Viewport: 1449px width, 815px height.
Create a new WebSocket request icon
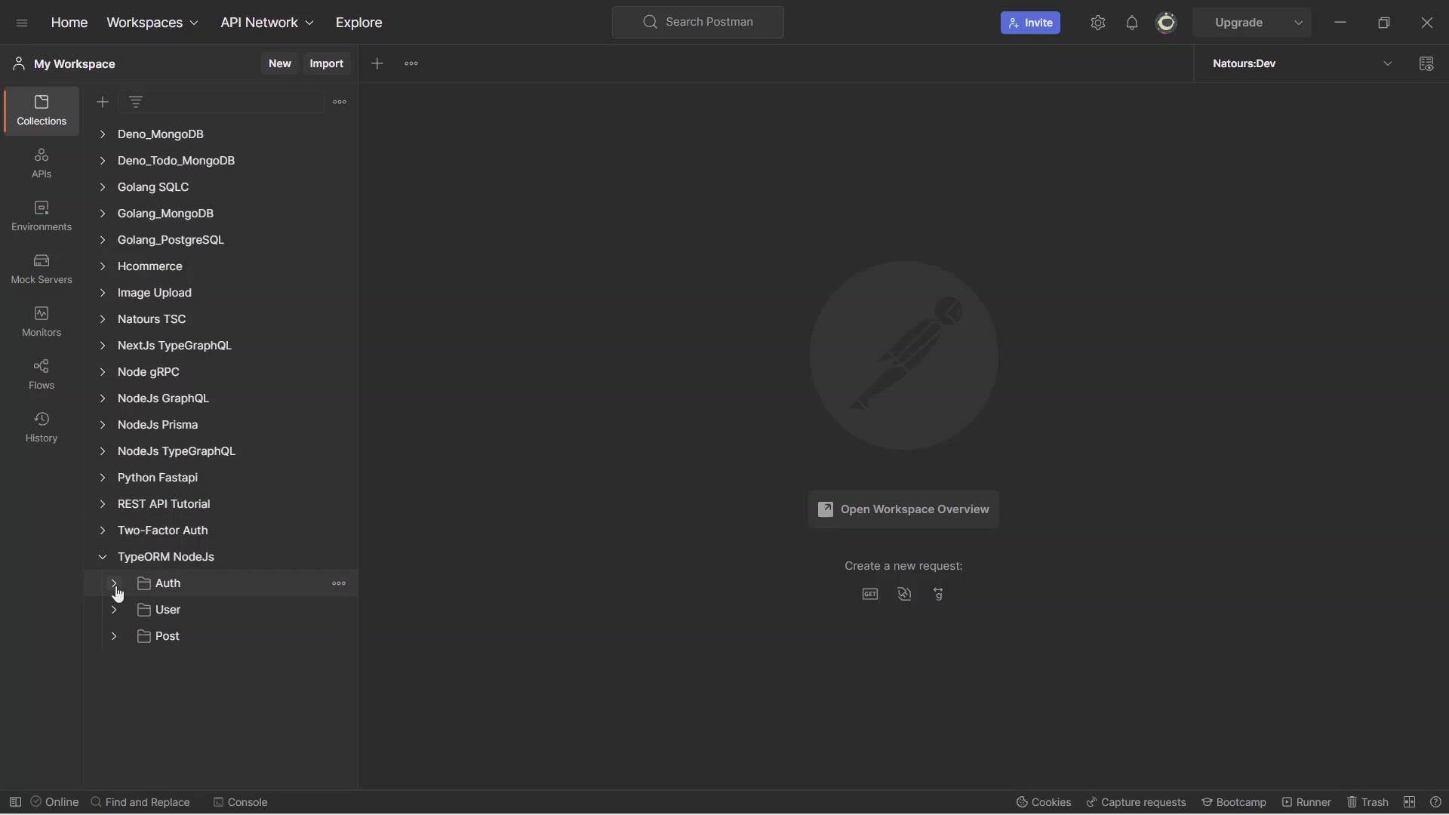click(x=905, y=595)
